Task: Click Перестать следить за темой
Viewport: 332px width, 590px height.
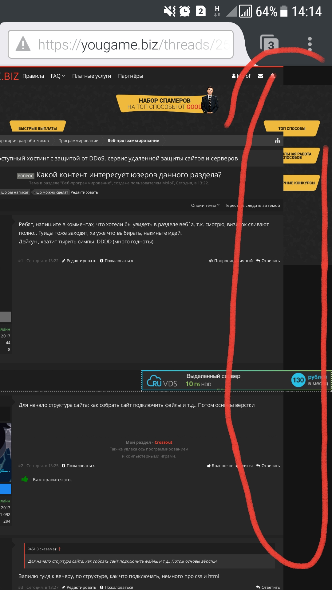Action: 252,205
